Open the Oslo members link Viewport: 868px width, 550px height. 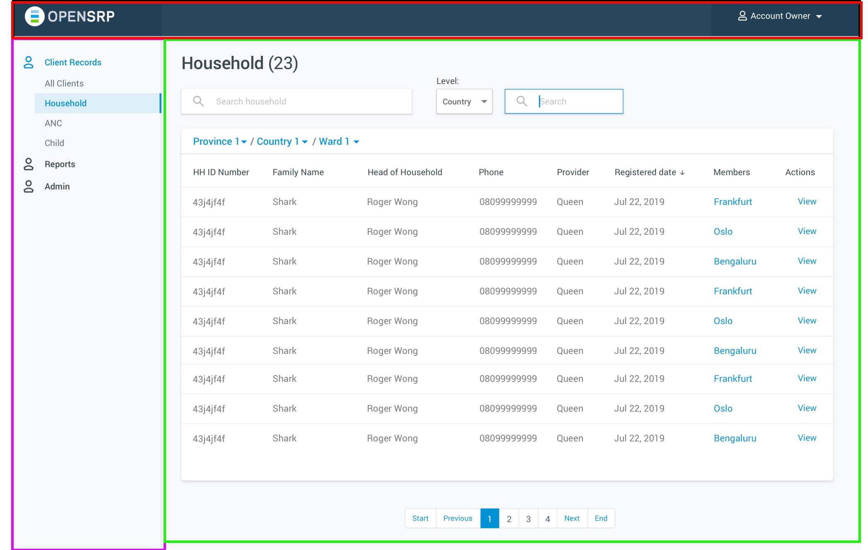[x=723, y=232]
